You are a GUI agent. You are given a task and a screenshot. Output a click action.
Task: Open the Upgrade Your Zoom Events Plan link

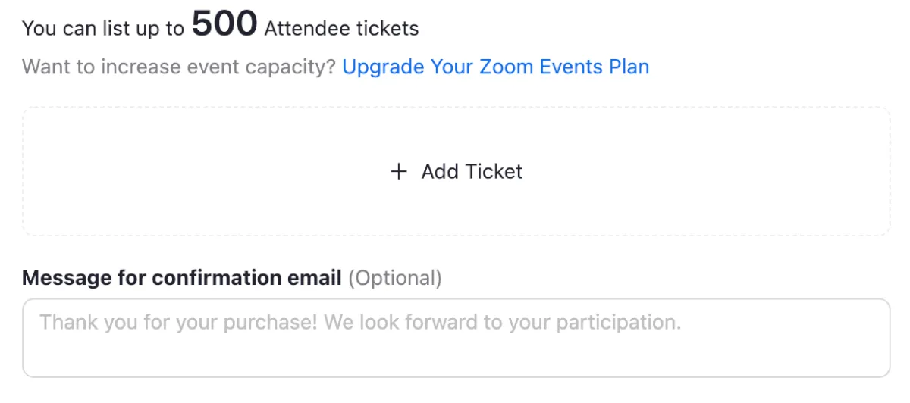click(x=495, y=67)
